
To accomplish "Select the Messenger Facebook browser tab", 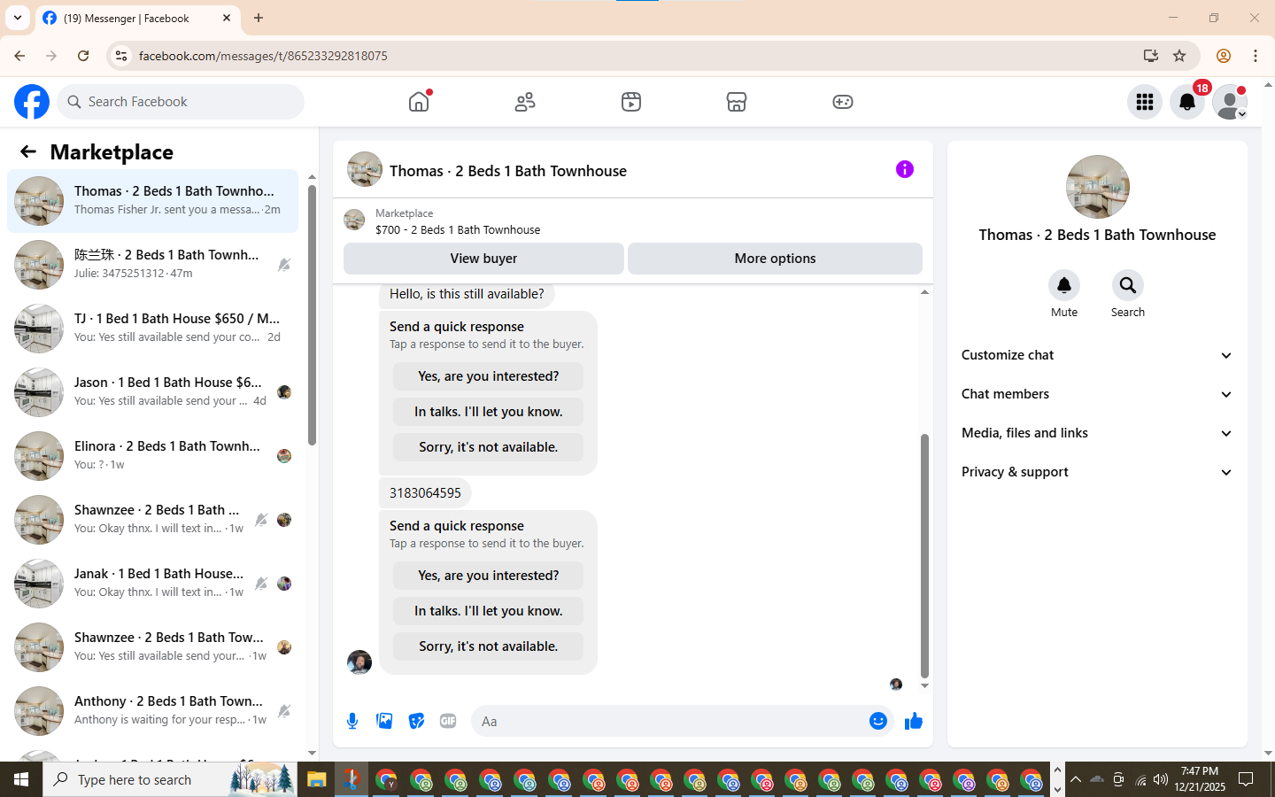I will [137, 18].
